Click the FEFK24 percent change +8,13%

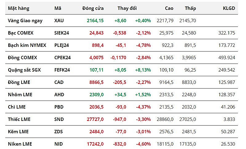tap(143, 70)
